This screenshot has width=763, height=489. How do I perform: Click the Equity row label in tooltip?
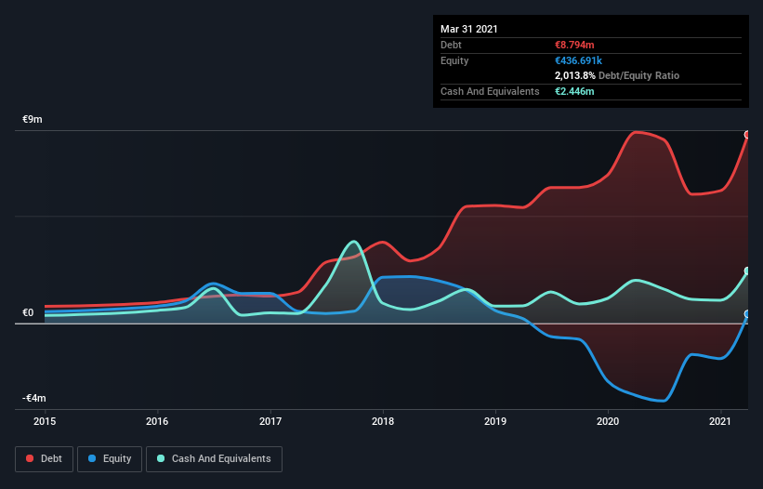click(x=454, y=60)
